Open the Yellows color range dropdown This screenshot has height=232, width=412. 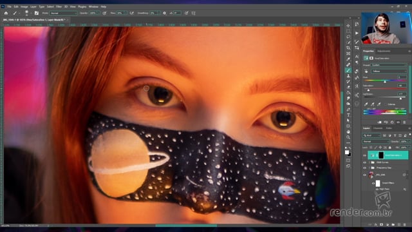coord(389,71)
